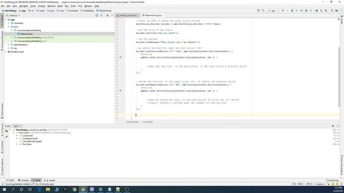
Task: Expand the generatedJava folder
Action: (9, 44)
